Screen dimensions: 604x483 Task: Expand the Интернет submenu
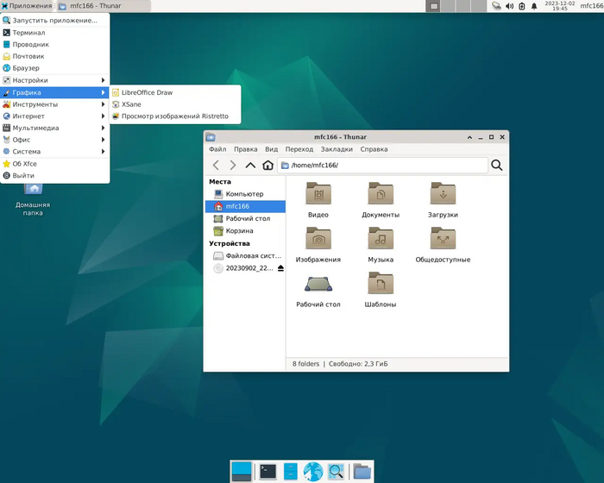click(54, 116)
